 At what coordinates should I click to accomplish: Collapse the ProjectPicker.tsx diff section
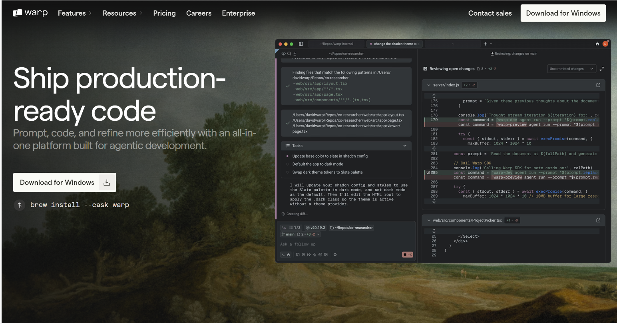[429, 220]
